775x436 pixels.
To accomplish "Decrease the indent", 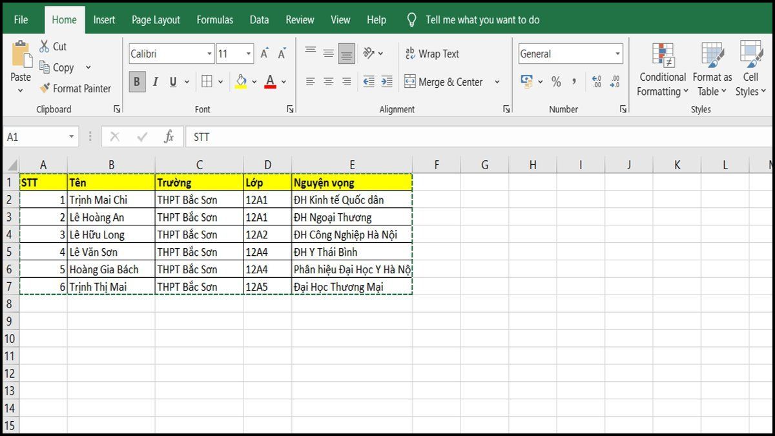I will (369, 82).
